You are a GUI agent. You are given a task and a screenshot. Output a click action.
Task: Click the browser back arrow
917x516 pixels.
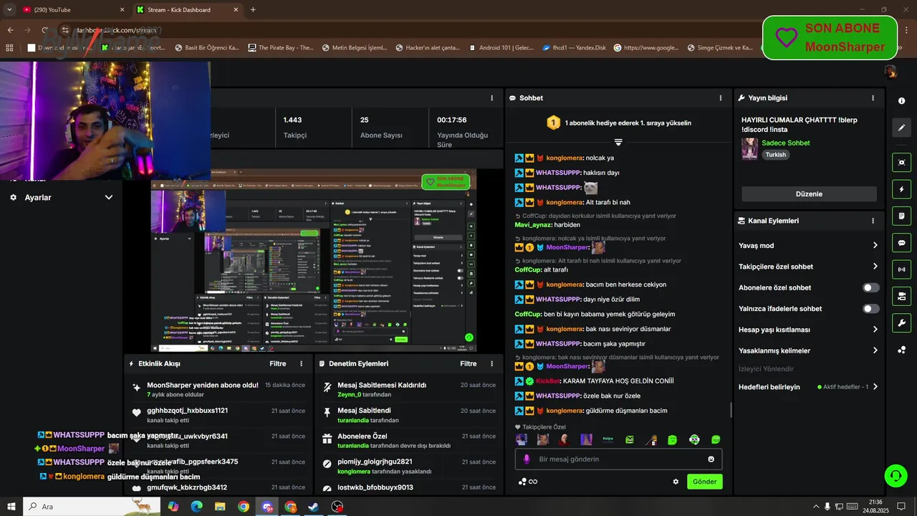tap(10, 30)
